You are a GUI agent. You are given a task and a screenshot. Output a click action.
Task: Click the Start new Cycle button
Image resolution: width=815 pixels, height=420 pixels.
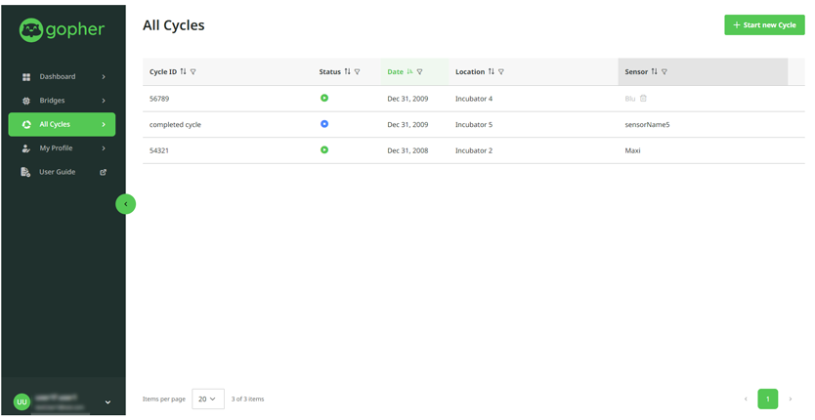[764, 25]
